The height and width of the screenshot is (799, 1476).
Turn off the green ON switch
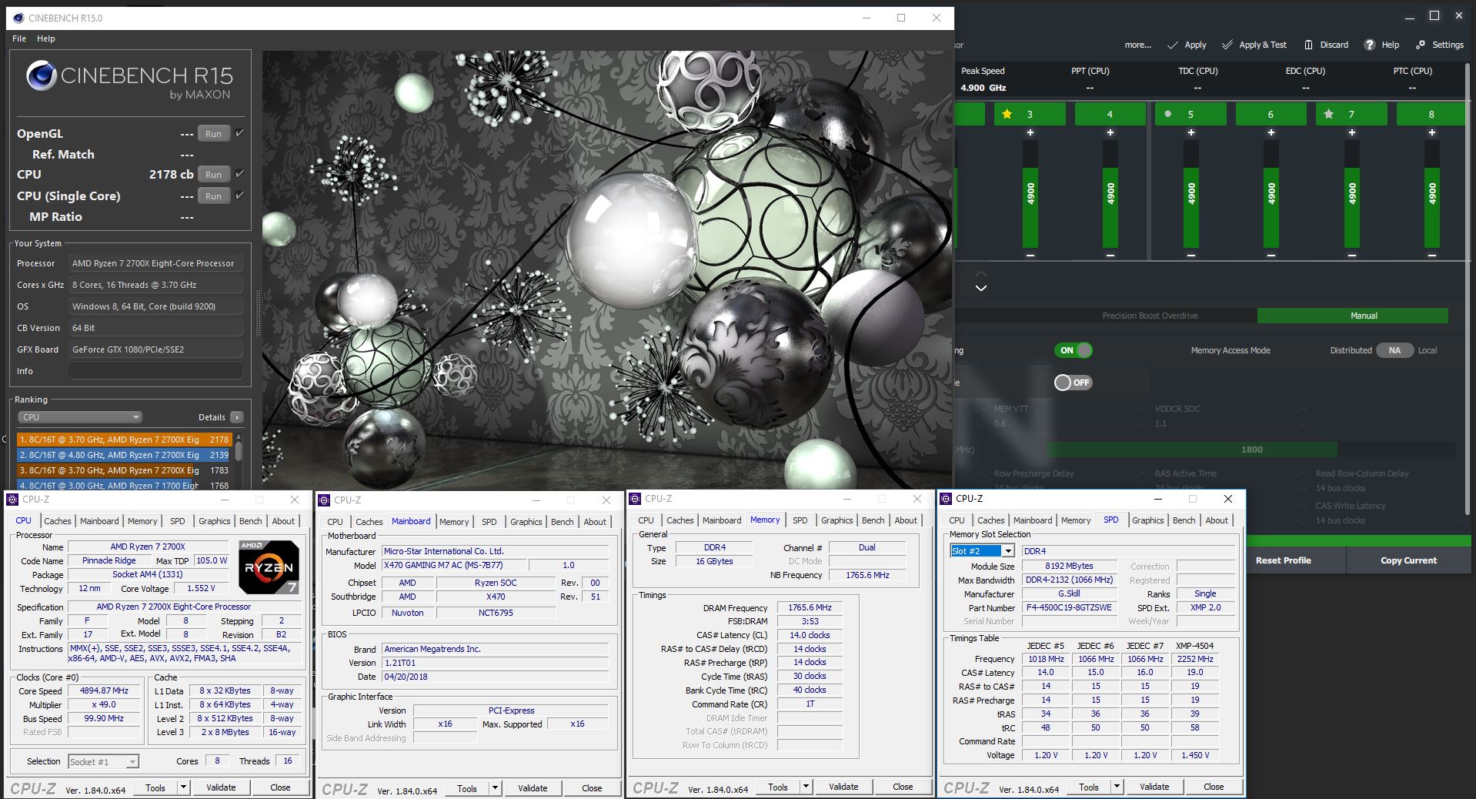(x=1074, y=350)
